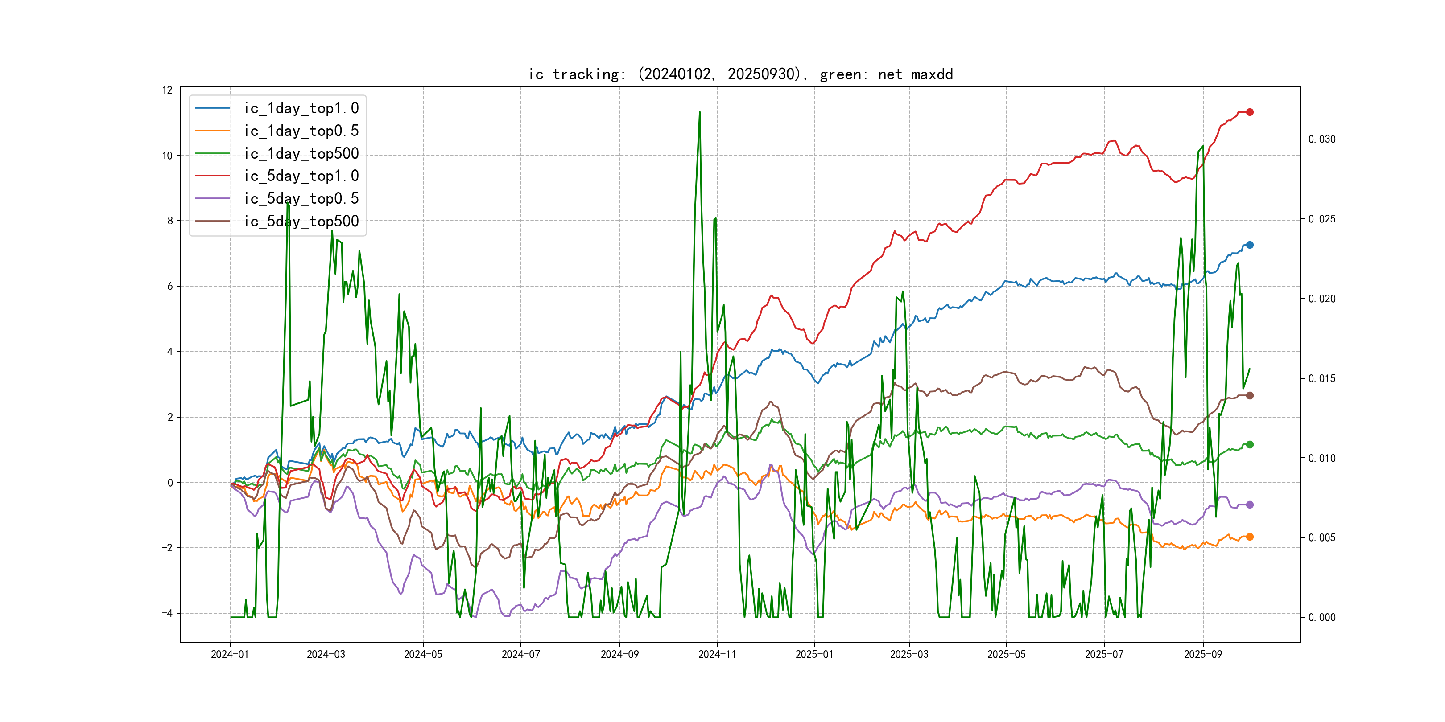Click the 2024-11 x-axis tick label
This screenshot has width=1445, height=722.
(x=717, y=654)
